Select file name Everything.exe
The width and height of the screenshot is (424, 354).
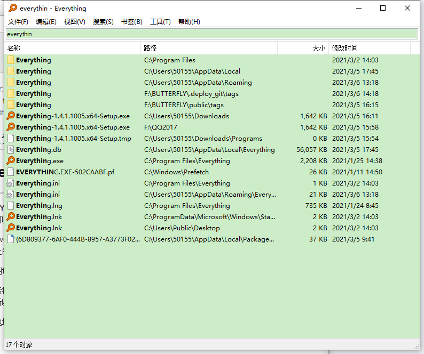tap(40, 161)
